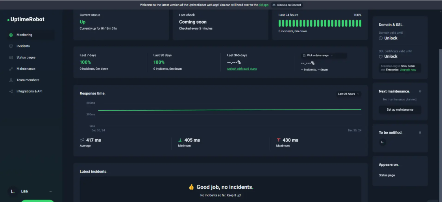The height and width of the screenshot is (202, 442).
Task: Open To be notified gear settings
Action: (420, 133)
